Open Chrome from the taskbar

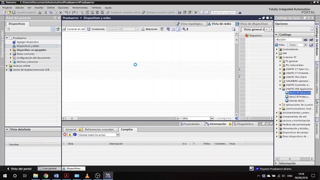[x=46, y=176]
